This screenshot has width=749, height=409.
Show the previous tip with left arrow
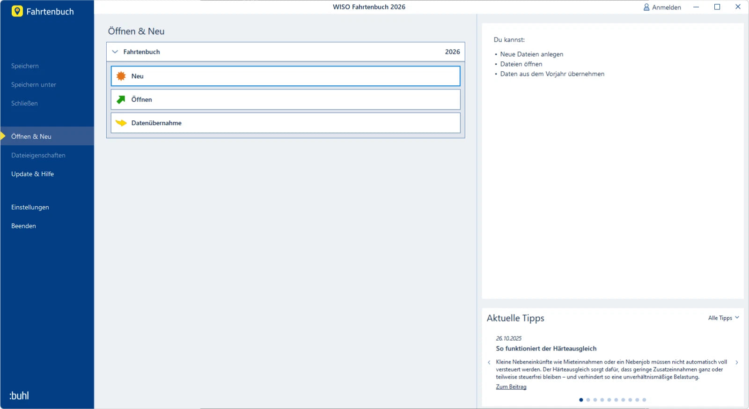click(489, 362)
